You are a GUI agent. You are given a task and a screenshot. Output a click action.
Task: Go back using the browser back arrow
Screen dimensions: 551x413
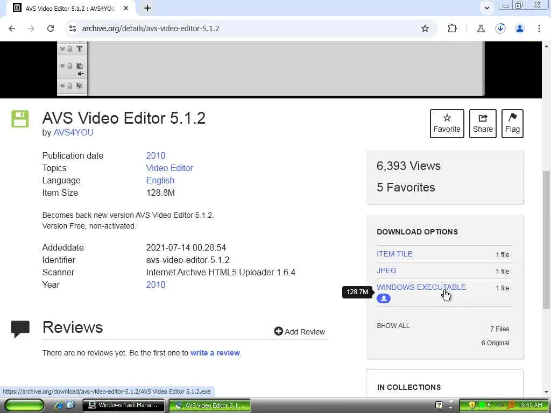point(12,29)
